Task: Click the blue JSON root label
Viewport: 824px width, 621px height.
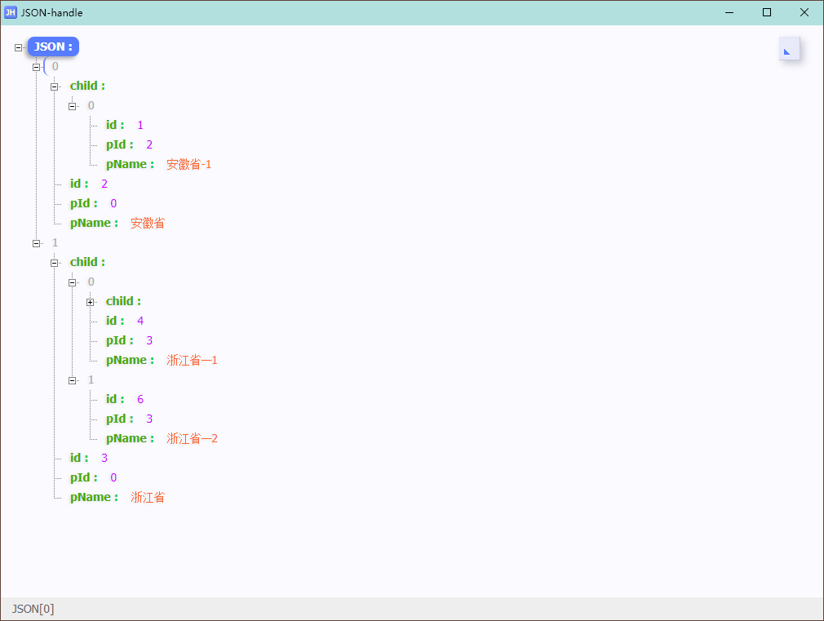Action: pyautogui.click(x=53, y=47)
